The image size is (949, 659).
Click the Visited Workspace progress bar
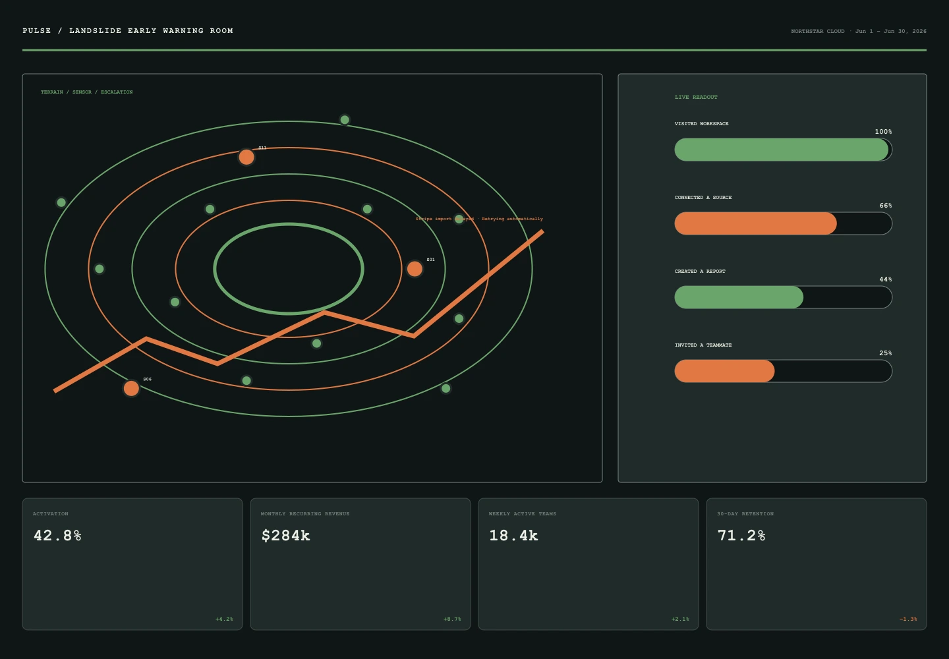783,150
